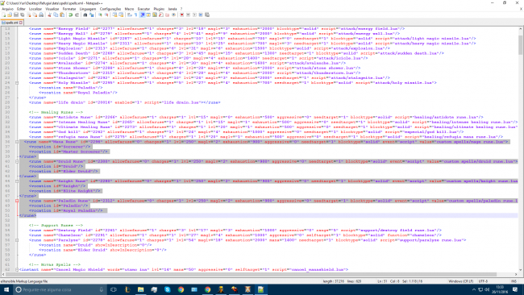The width and height of the screenshot is (524, 295).
Task: Toggle the Document Map icon
Action: 155,15
